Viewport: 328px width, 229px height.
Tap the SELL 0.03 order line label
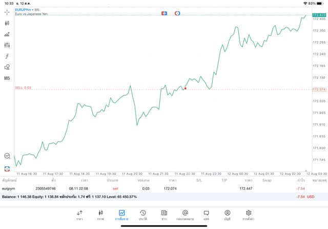[23, 88]
